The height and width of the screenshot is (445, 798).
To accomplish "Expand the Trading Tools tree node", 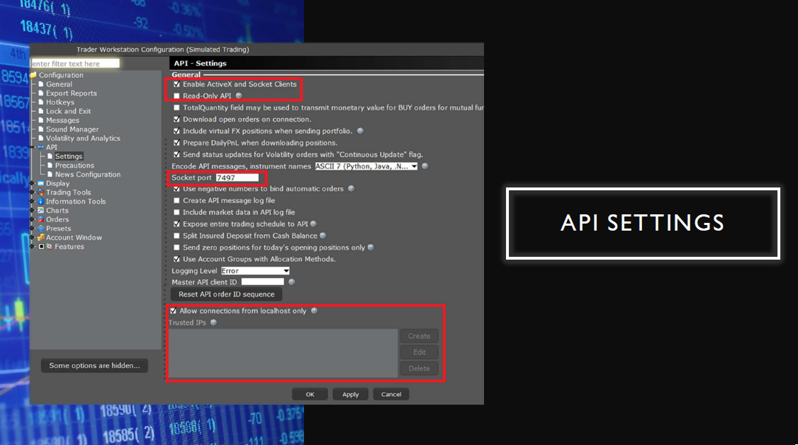I will [33, 192].
